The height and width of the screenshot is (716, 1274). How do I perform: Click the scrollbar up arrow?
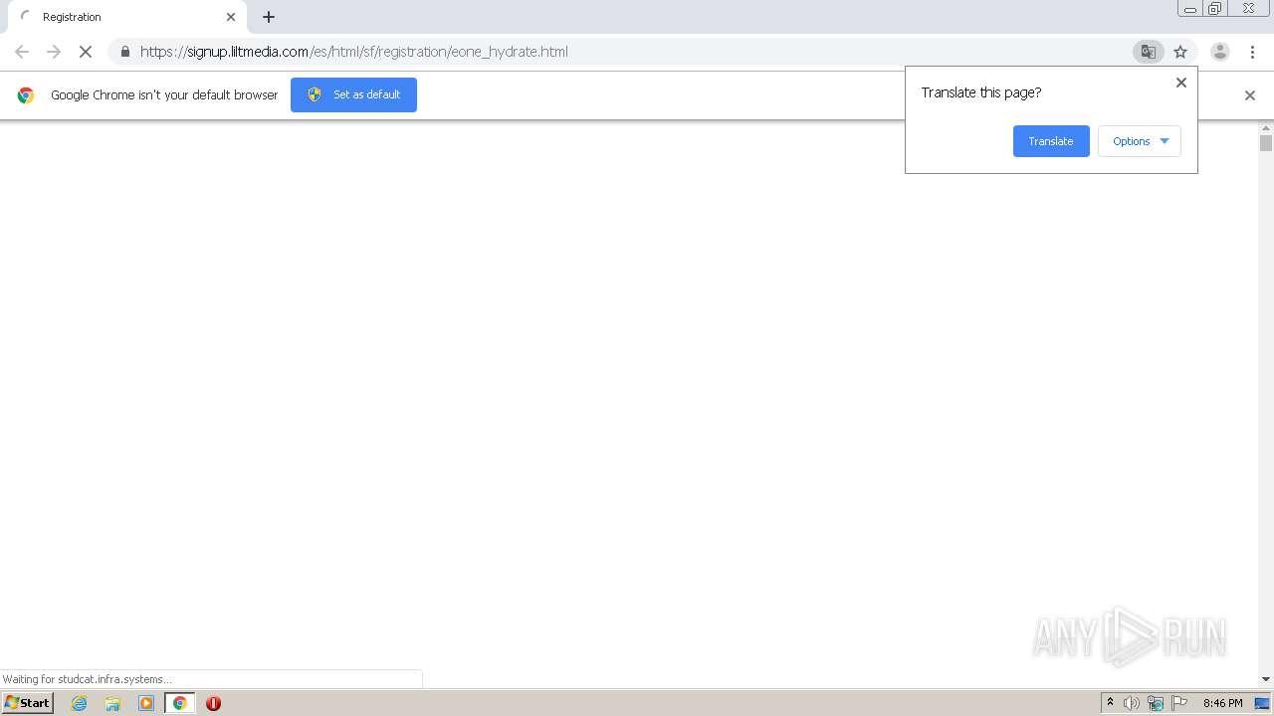1266,128
